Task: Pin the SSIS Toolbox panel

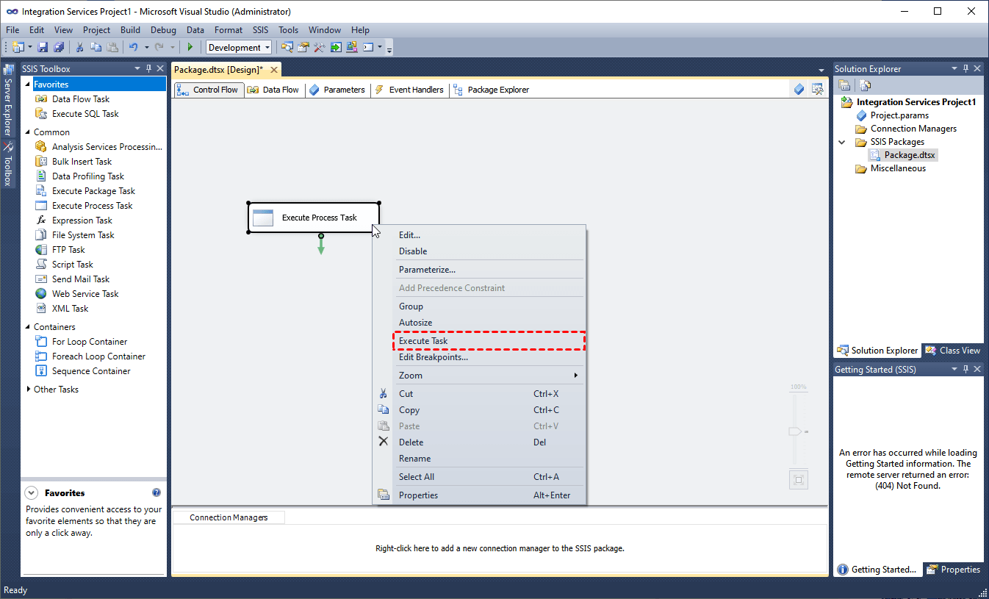Action: coord(148,69)
